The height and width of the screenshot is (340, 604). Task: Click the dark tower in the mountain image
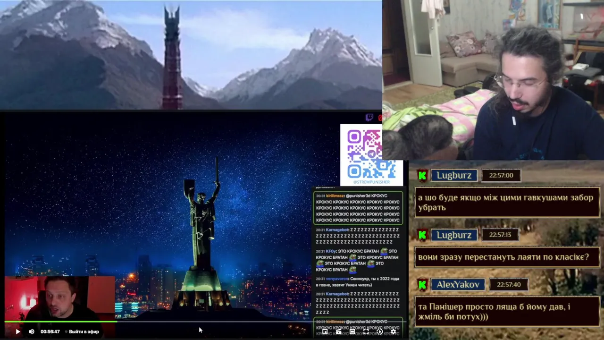click(x=172, y=57)
